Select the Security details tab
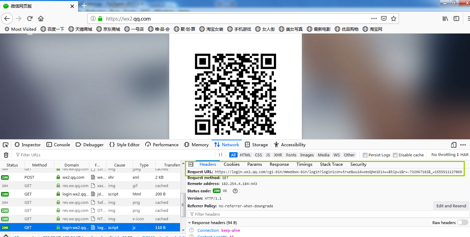 (358, 164)
